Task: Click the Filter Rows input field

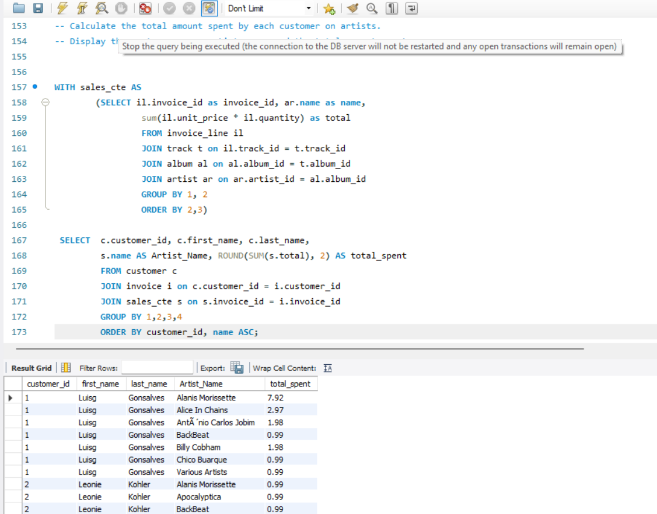Action: coord(157,368)
